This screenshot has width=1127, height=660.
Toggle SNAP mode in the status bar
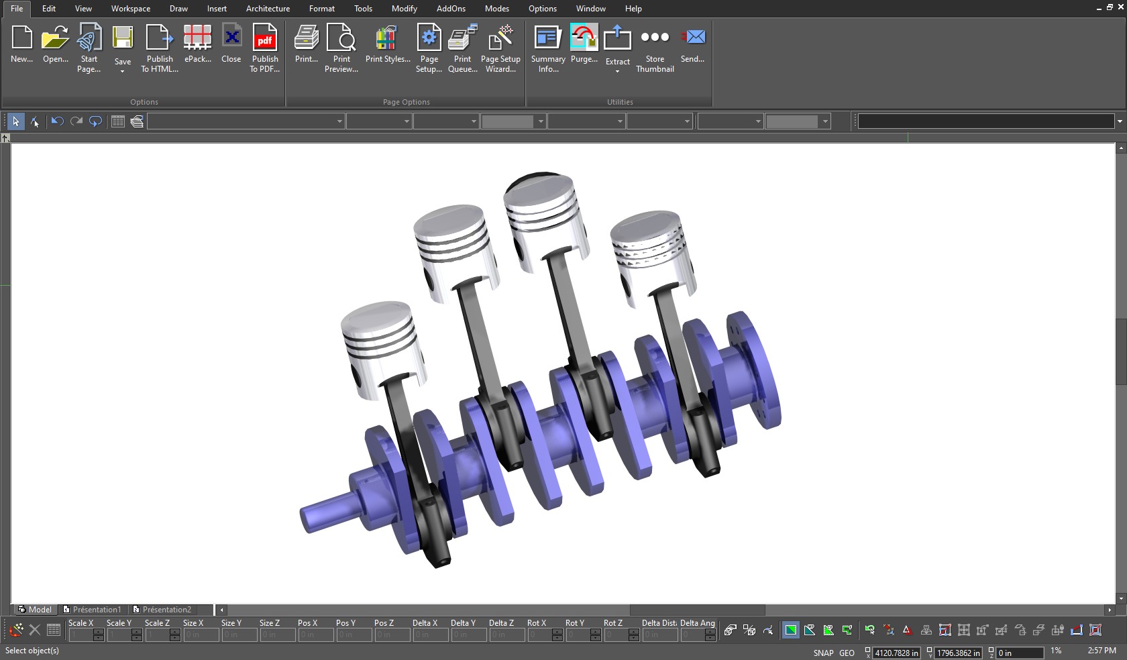(x=823, y=652)
